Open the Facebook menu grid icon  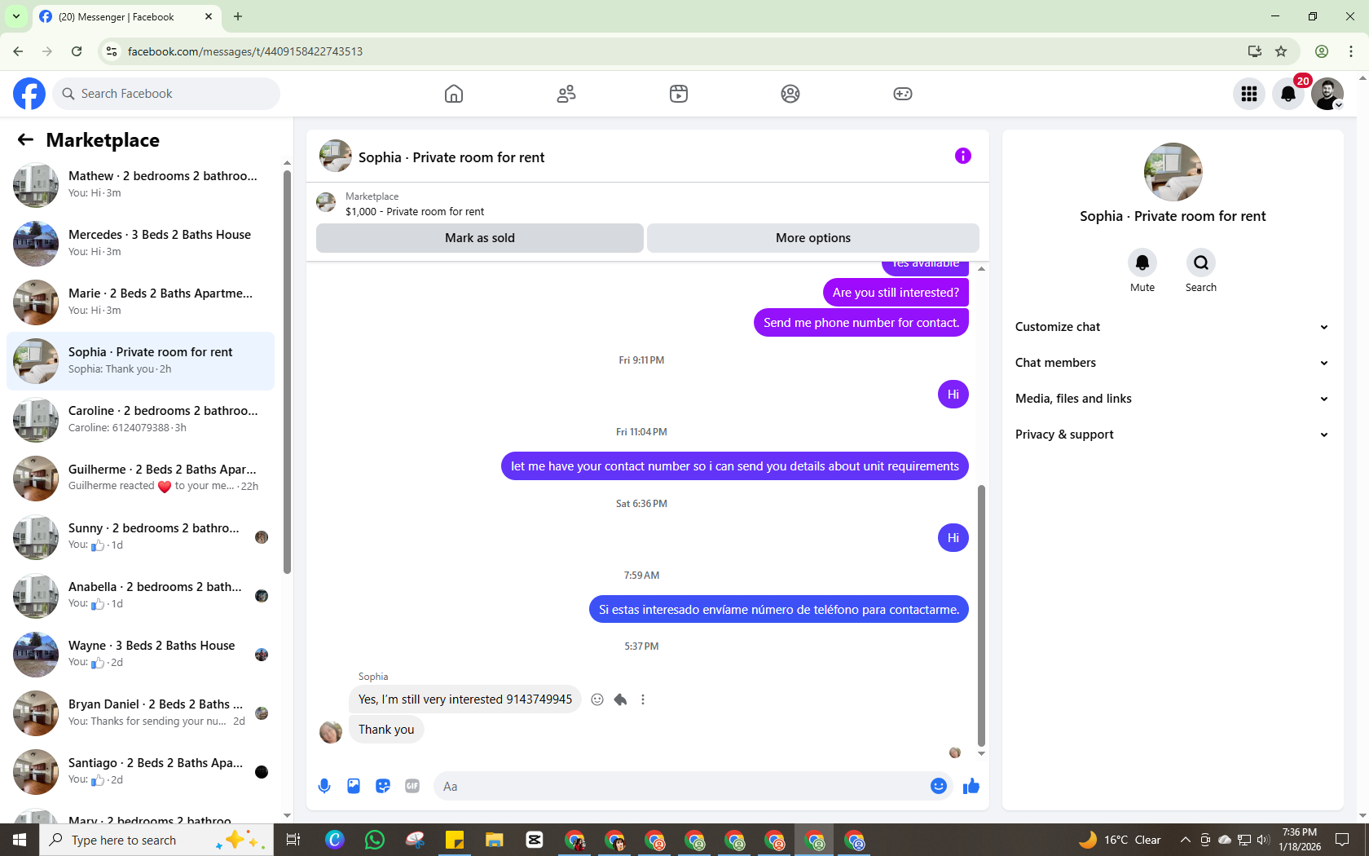1249,94
